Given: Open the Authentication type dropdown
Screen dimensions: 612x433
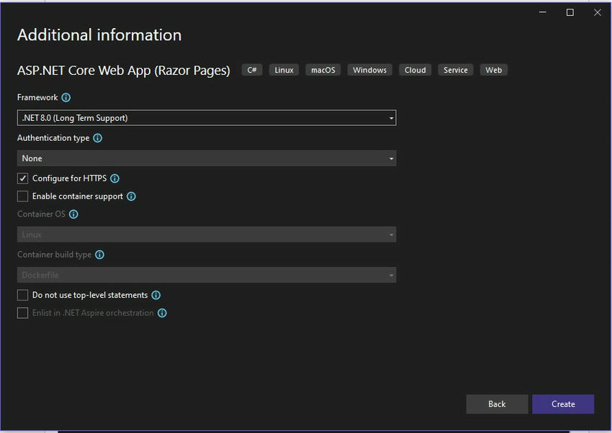Looking at the screenshot, I should point(207,158).
